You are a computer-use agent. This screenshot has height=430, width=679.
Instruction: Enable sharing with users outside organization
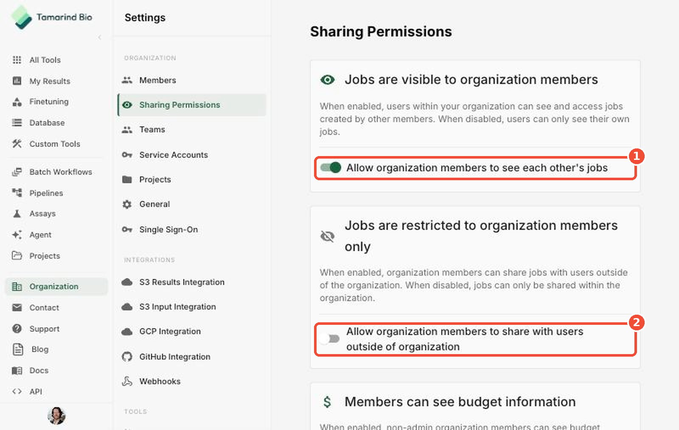click(x=329, y=338)
